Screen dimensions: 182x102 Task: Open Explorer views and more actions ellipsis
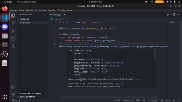tap(44, 14)
